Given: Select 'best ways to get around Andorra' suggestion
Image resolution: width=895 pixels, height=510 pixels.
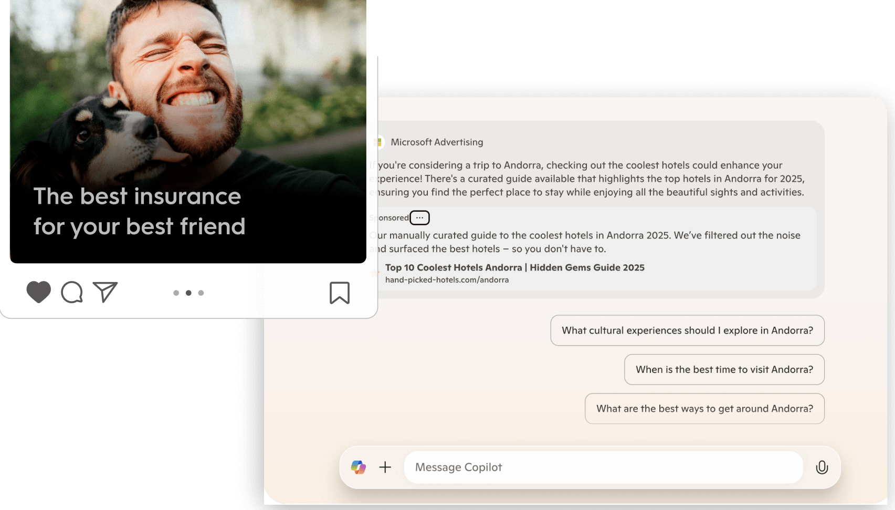Looking at the screenshot, I should 704,409.
